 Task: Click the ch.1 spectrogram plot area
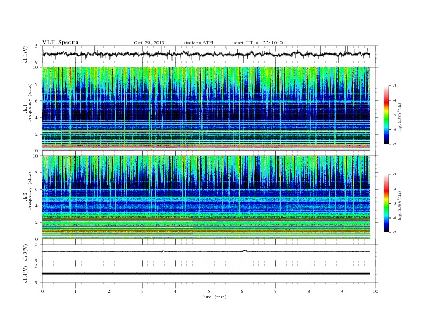click(206, 109)
